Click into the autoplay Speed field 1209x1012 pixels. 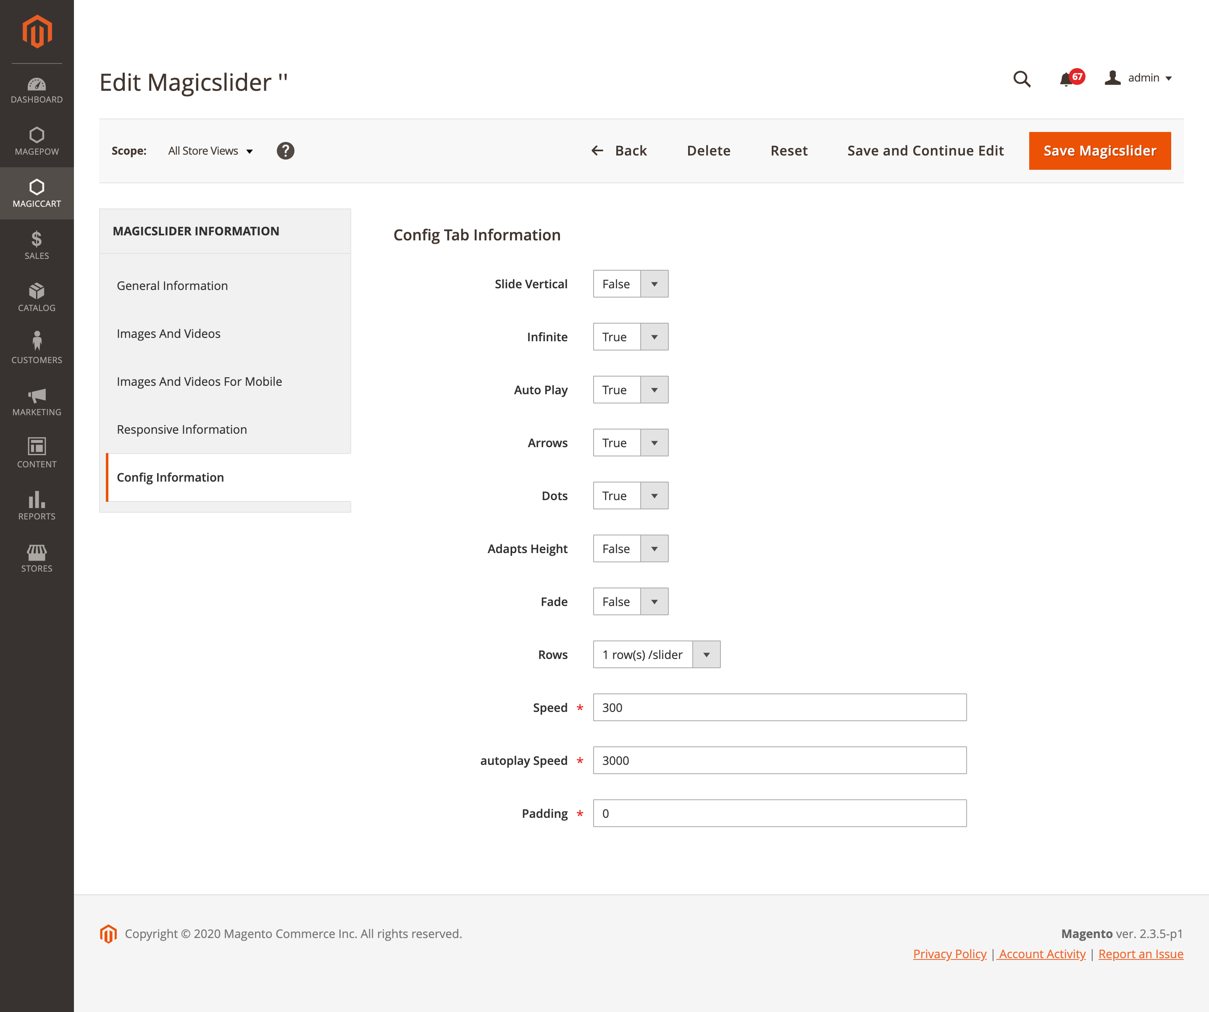pyautogui.click(x=779, y=760)
